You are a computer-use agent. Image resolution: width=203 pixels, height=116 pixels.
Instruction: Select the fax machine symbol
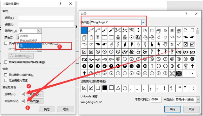point(125,38)
